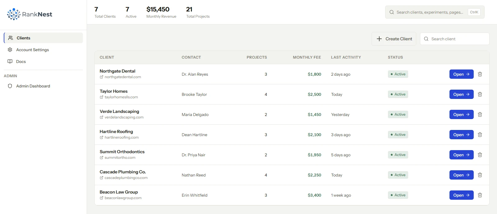Click the Active status badge for Northgate Dental
The width and height of the screenshot is (497, 214).
point(398,74)
